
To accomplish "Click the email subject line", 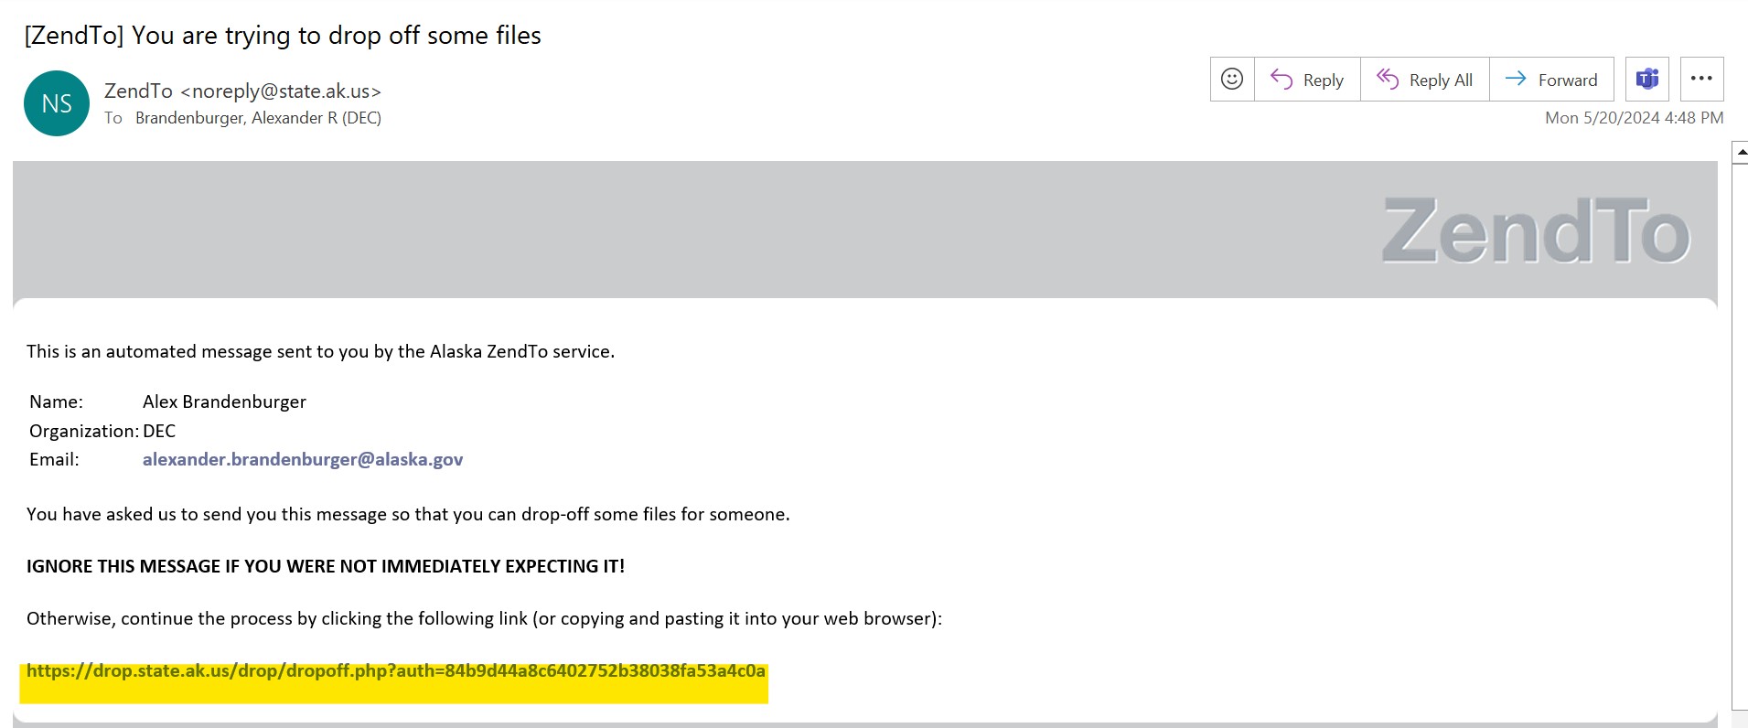I will [283, 36].
